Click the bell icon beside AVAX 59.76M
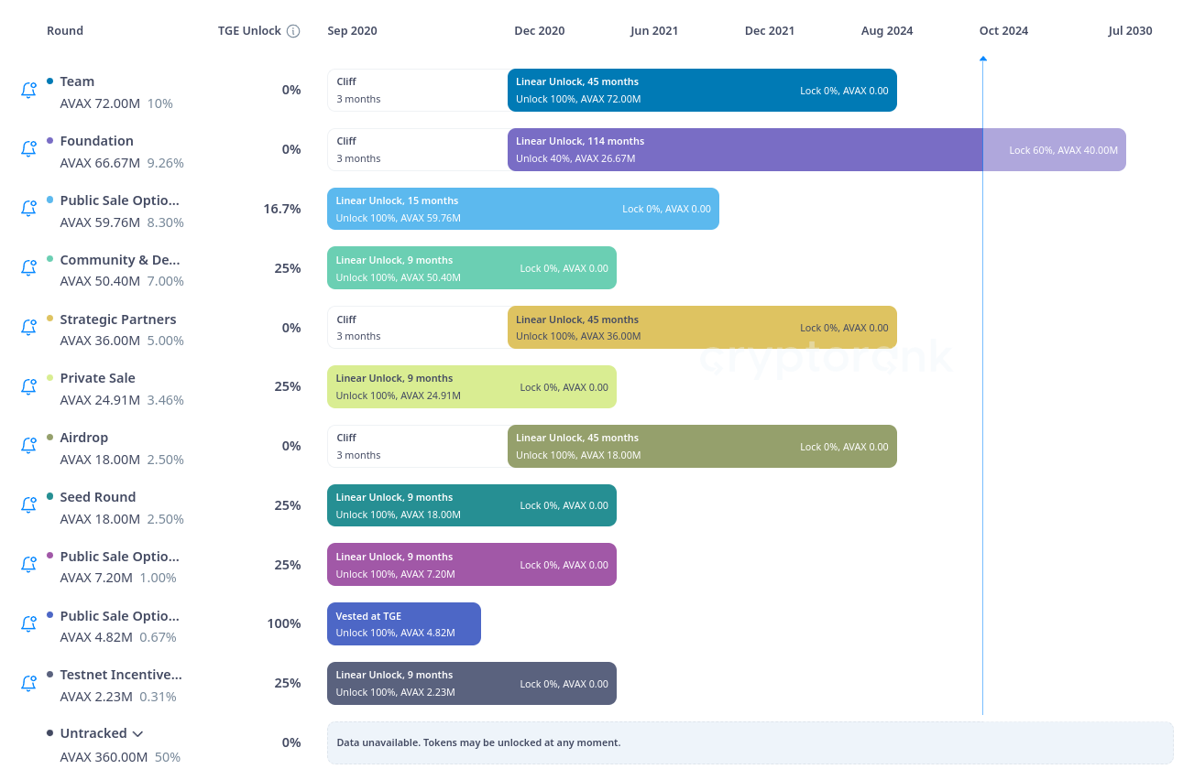This screenshot has width=1194, height=780. pos(28,209)
